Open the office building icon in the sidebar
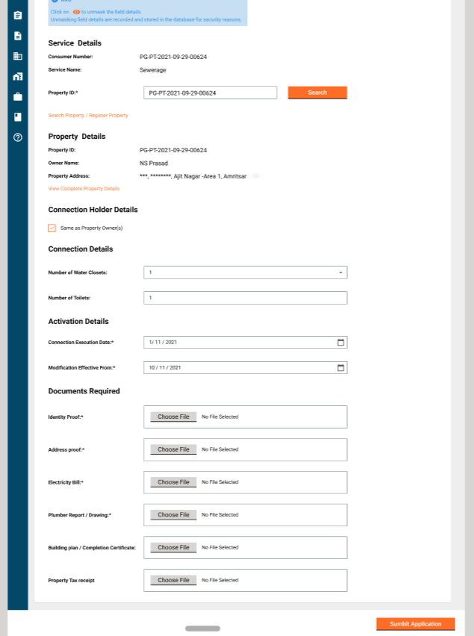This screenshot has height=636, width=474. click(x=18, y=56)
